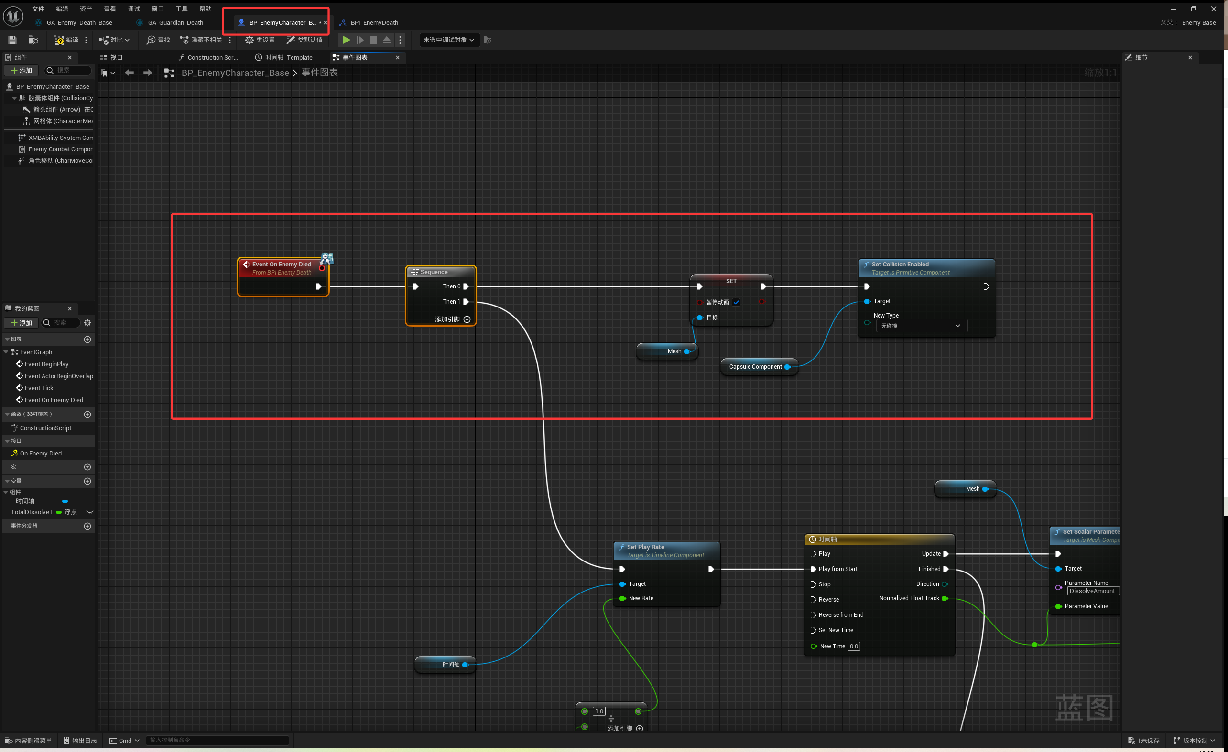Toggle the 暂停动画 checkbox in SET node
The image size is (1228, 752).
click(x=736, y=302)
